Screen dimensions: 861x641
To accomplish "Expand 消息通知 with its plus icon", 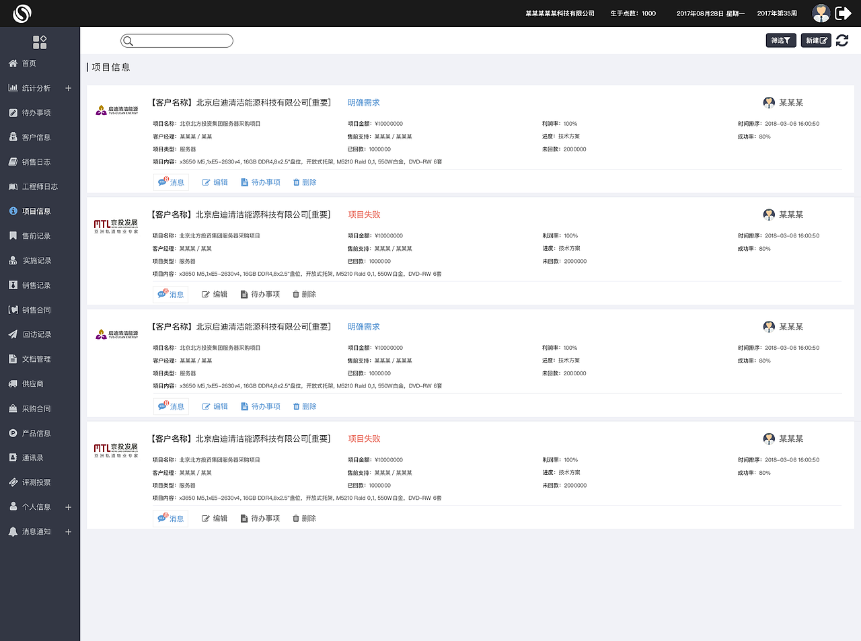I will (x=68, y=531).
